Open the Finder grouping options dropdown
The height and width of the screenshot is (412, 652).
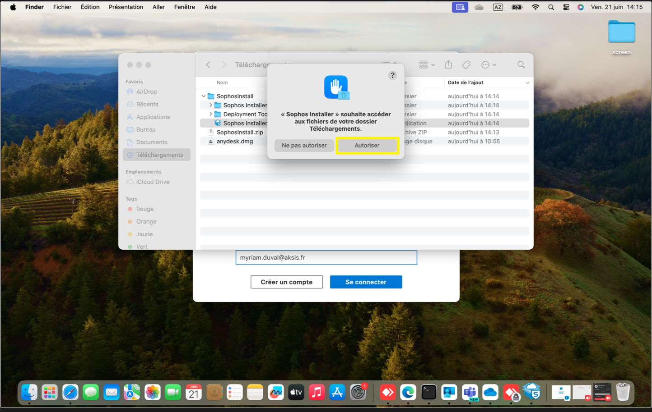[427, 65]
